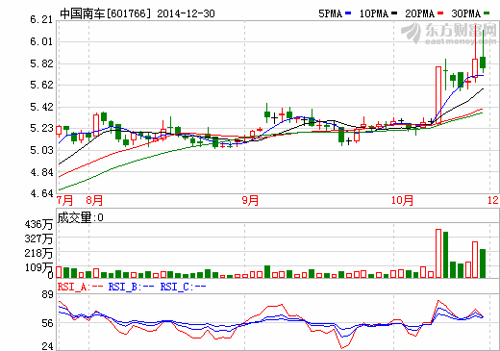This screenshot has width=500, height=351.
Task: Click the 436万 volume axis label
Action: point(38,224)
